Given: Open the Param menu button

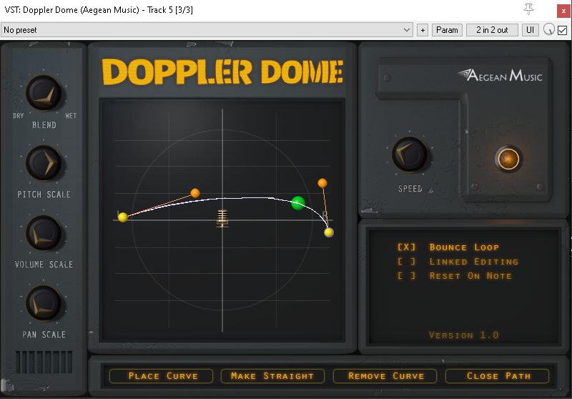Looking at the screenshot, I should click(447, 30).
